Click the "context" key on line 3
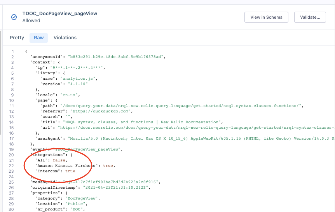Image resolution: width=335 pixels, height=212 pixels. click(x=42, y=62)
